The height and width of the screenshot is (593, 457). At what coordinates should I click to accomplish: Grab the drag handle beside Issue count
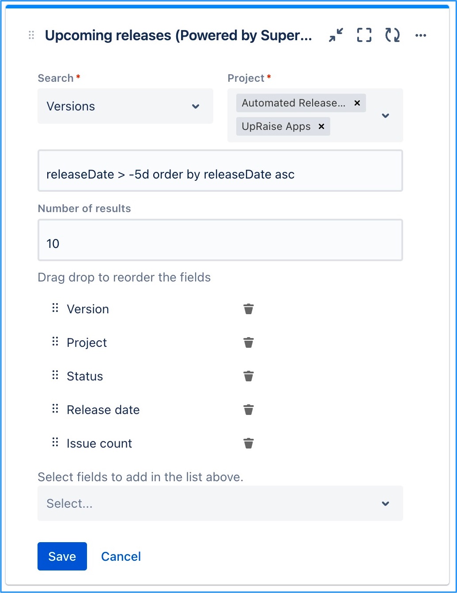point(55,442)
